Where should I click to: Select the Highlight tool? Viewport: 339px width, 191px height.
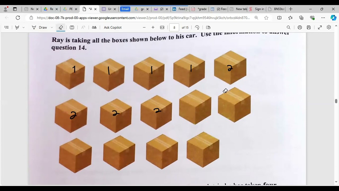pyautogui.click(x=17, y=27)
